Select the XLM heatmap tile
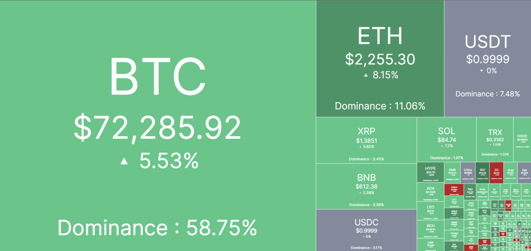531x251 pixels. click(510, 173)
